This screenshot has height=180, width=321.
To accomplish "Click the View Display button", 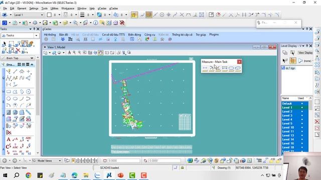I will click(305, 52).
